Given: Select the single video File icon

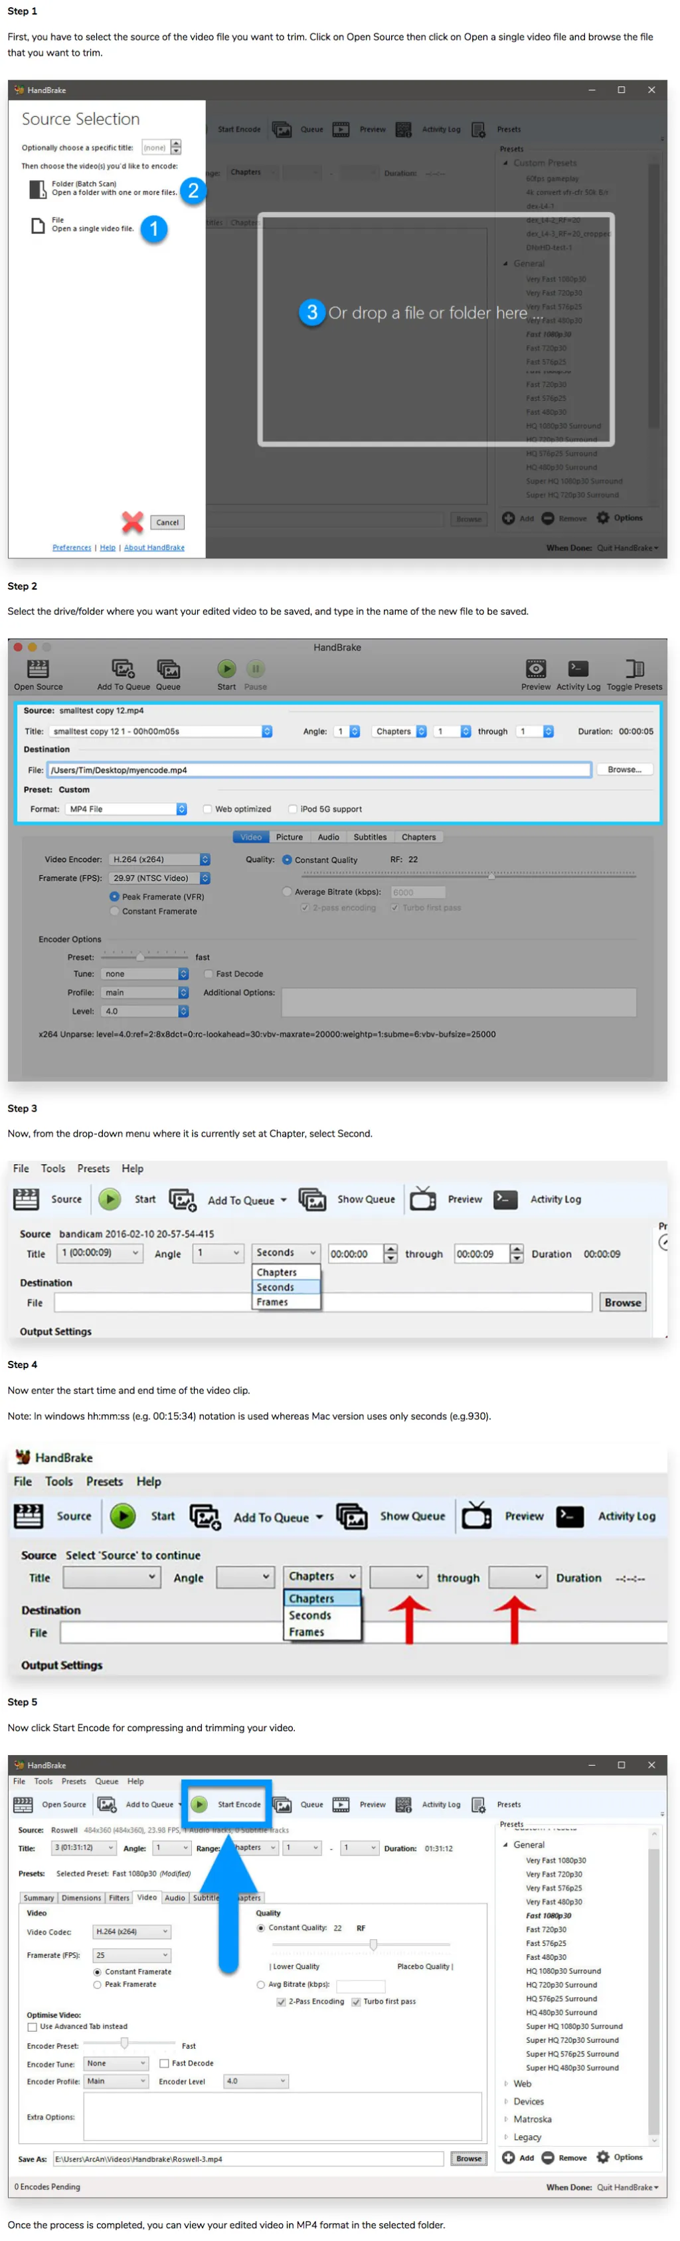Looking at the screenshot, I should click(x=37, y=225).
